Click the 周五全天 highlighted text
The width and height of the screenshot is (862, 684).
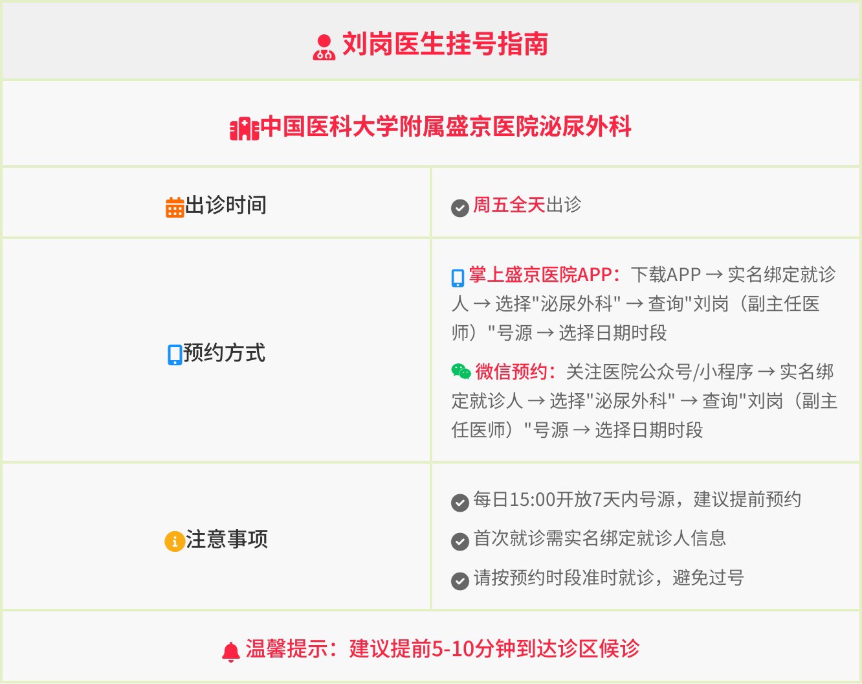coord(509,205)
